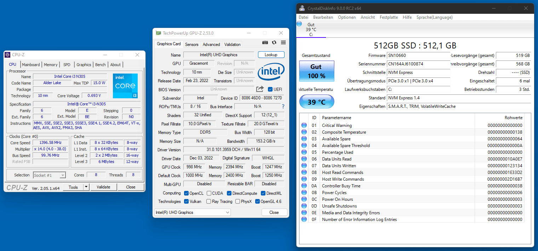Click status orb for Power Cycles row
The width and height of the screenshot is (538, 251).
[x=304, y=193]
